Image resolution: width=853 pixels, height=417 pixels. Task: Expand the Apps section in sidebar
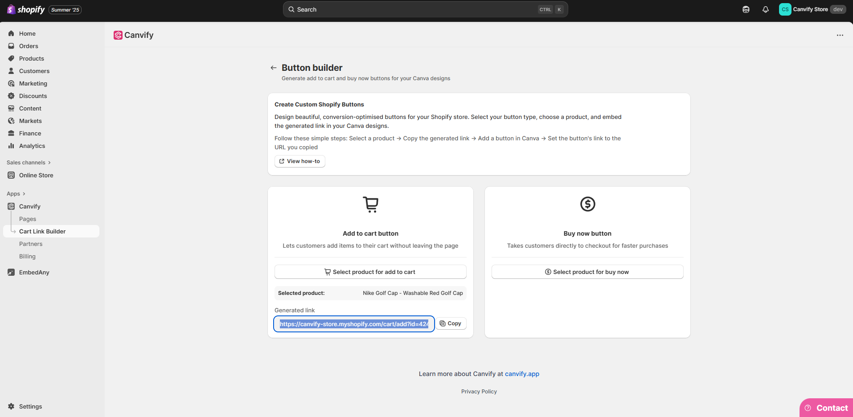[x=16, y=194]
